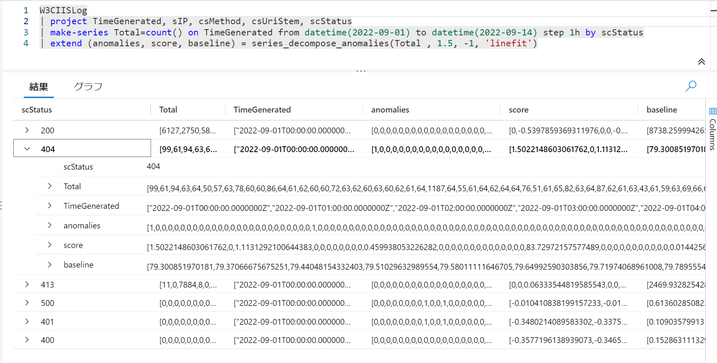Select TimeGenerated cell of 401 row
Screen dimensions: 717x363
click(x=292, y=322)
